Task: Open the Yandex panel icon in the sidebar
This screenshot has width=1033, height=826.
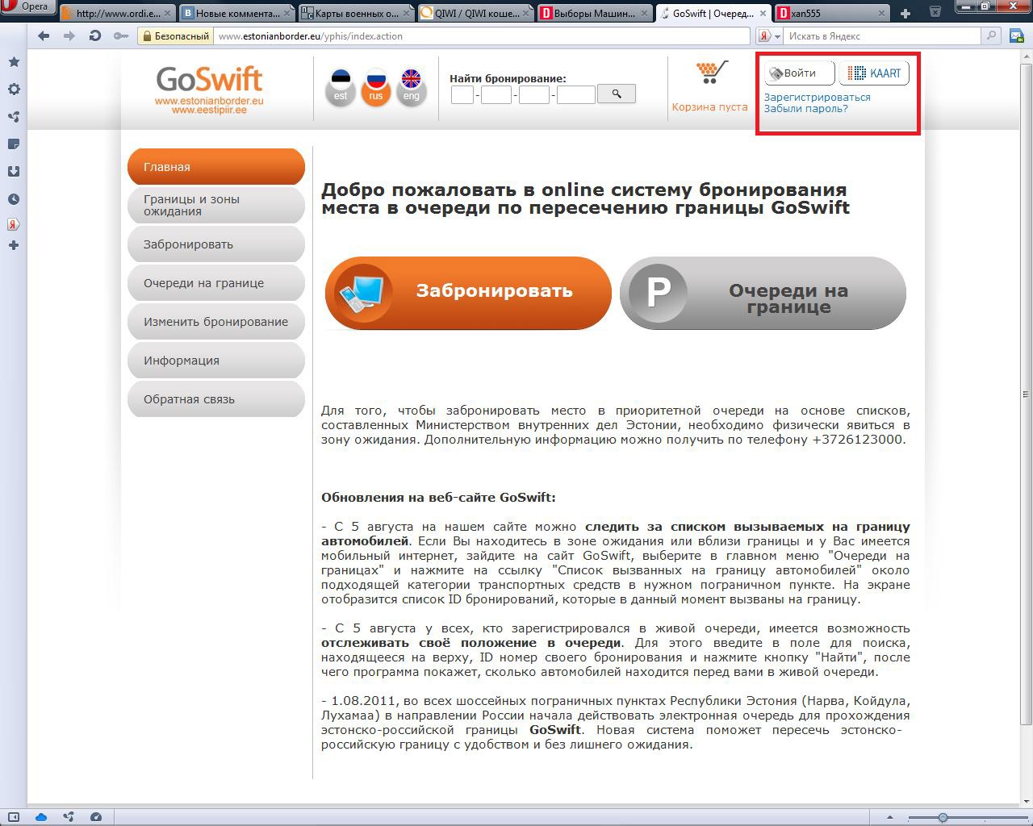Action: [14, 224]
